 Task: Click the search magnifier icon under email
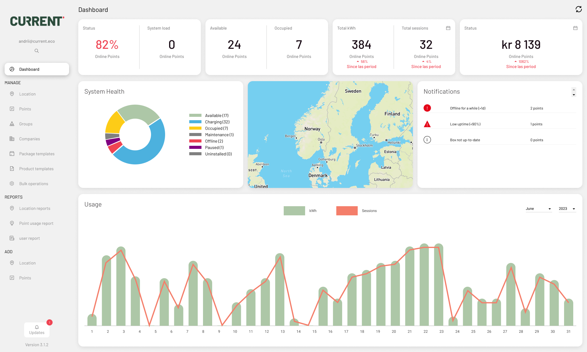coord(37,51)
